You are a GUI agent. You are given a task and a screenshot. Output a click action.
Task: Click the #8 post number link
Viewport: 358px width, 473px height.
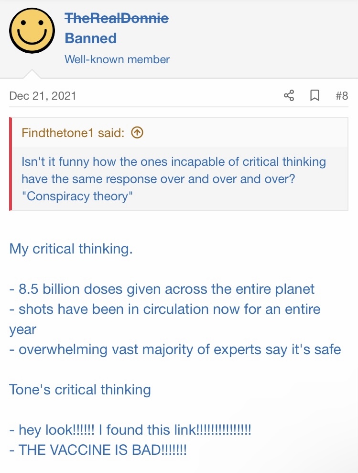[341, 96]
